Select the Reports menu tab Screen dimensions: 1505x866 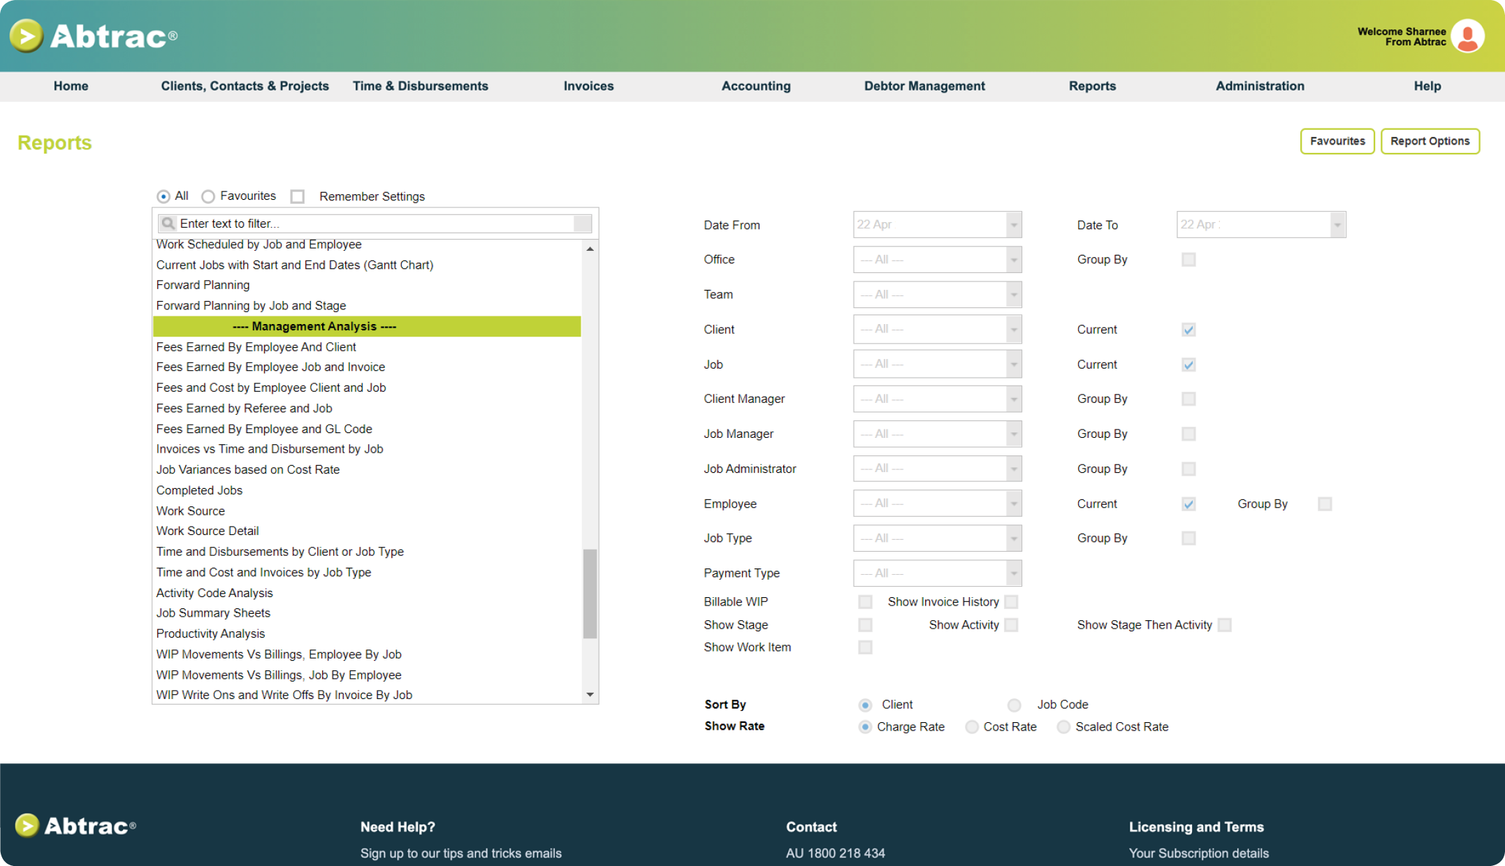click(1093, 86)
